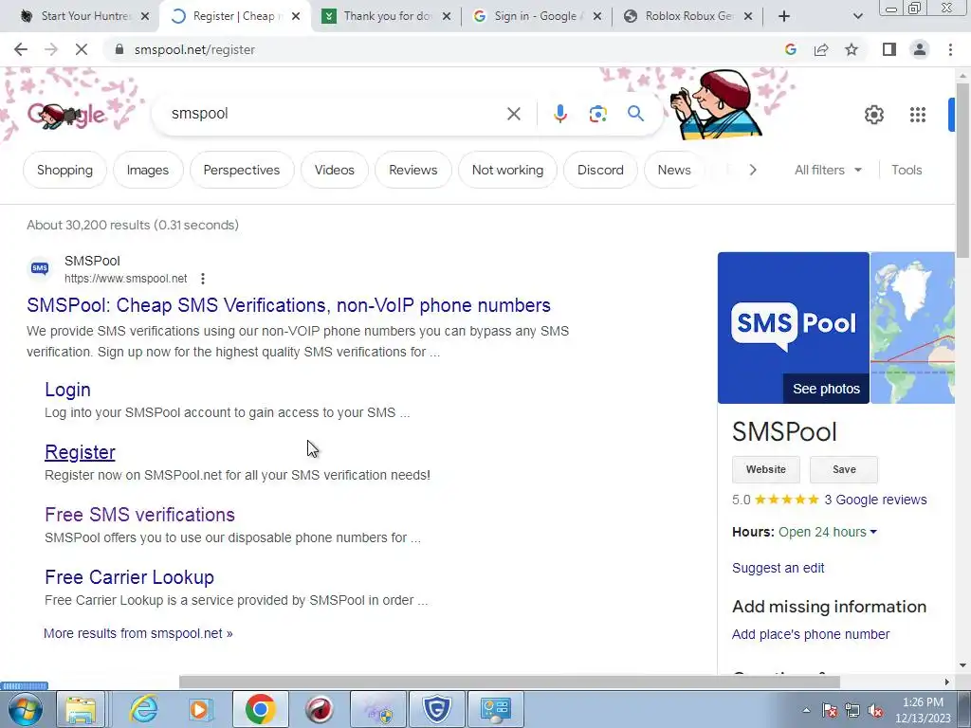
Task: Open a new browser tab
Action: [x=784, y=16]
